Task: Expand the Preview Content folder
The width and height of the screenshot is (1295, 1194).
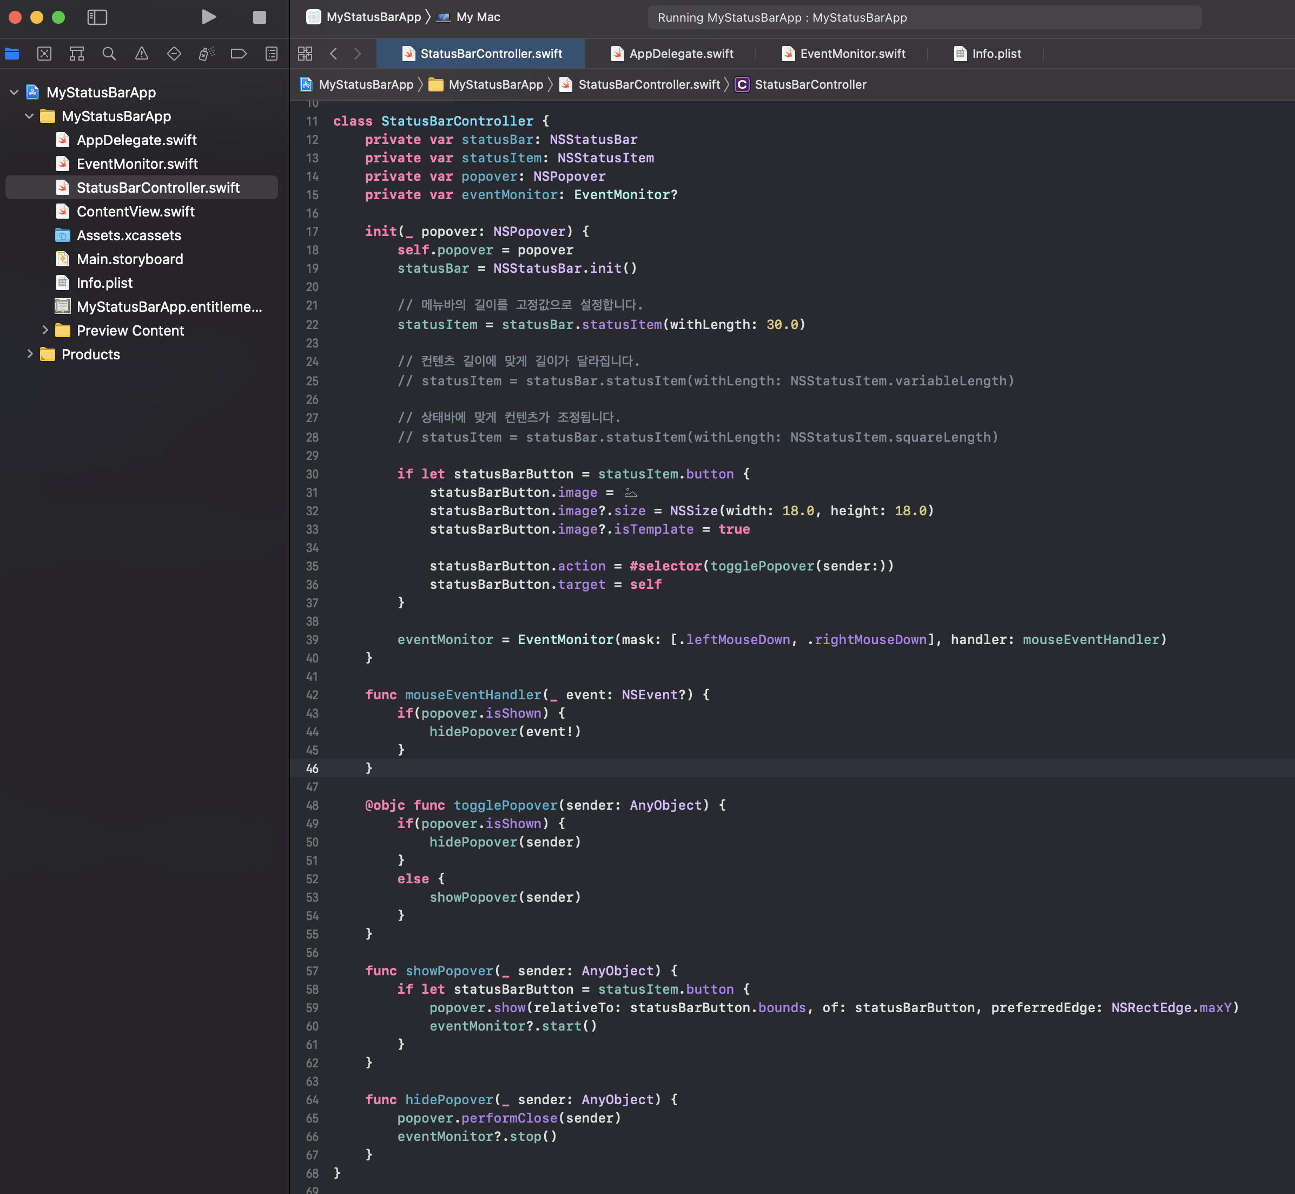Action: click(44, 330)
